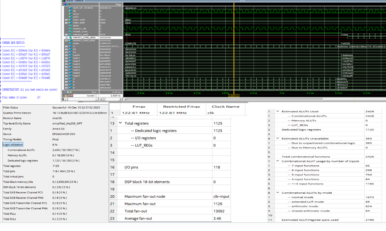Select the hash3 signal name

(76, 64)
